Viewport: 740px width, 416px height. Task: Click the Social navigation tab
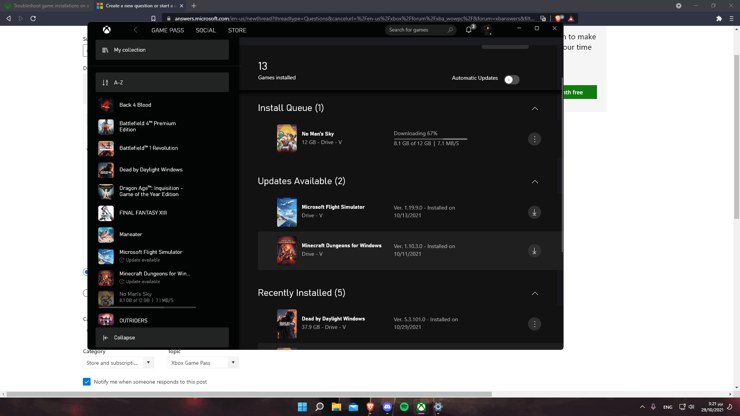point(205,29)
